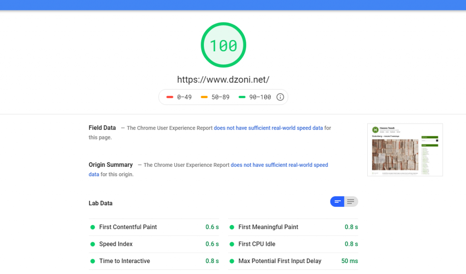Select the Speed Index metric row
The width and height of the screenshot is (466, 274).
point(154,244)
